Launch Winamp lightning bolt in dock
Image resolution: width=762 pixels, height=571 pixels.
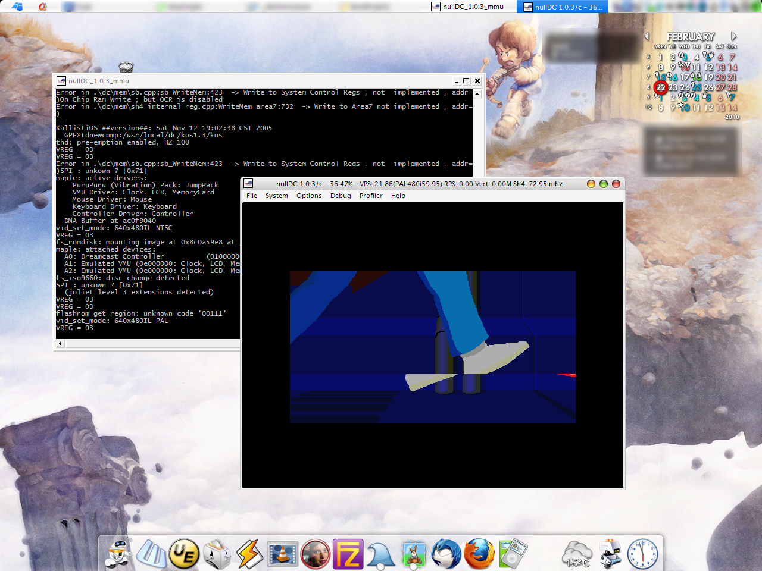tap(249, 554)
